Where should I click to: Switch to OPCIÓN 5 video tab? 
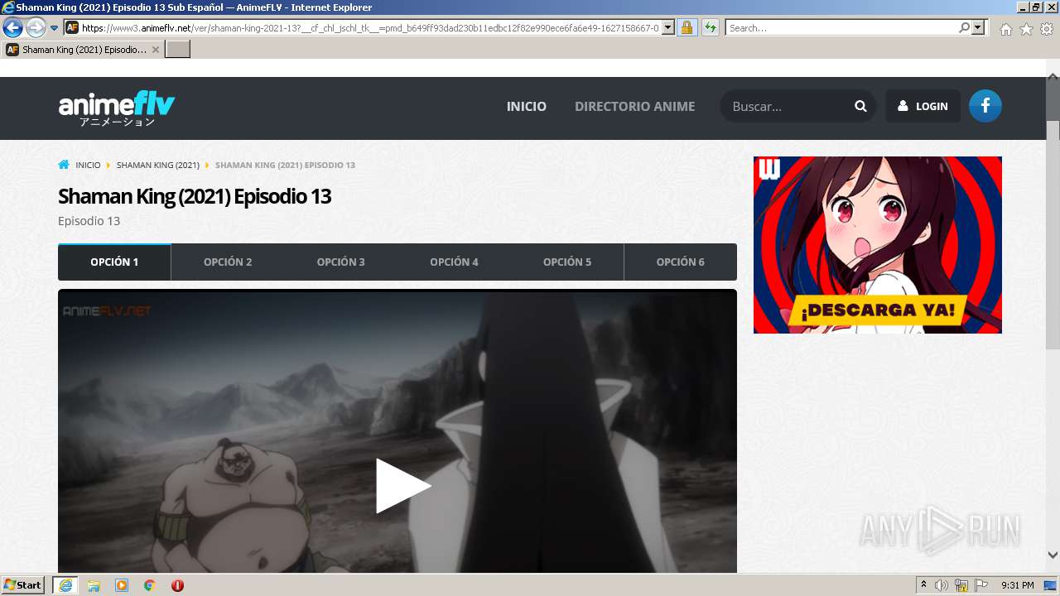point(567,262)
